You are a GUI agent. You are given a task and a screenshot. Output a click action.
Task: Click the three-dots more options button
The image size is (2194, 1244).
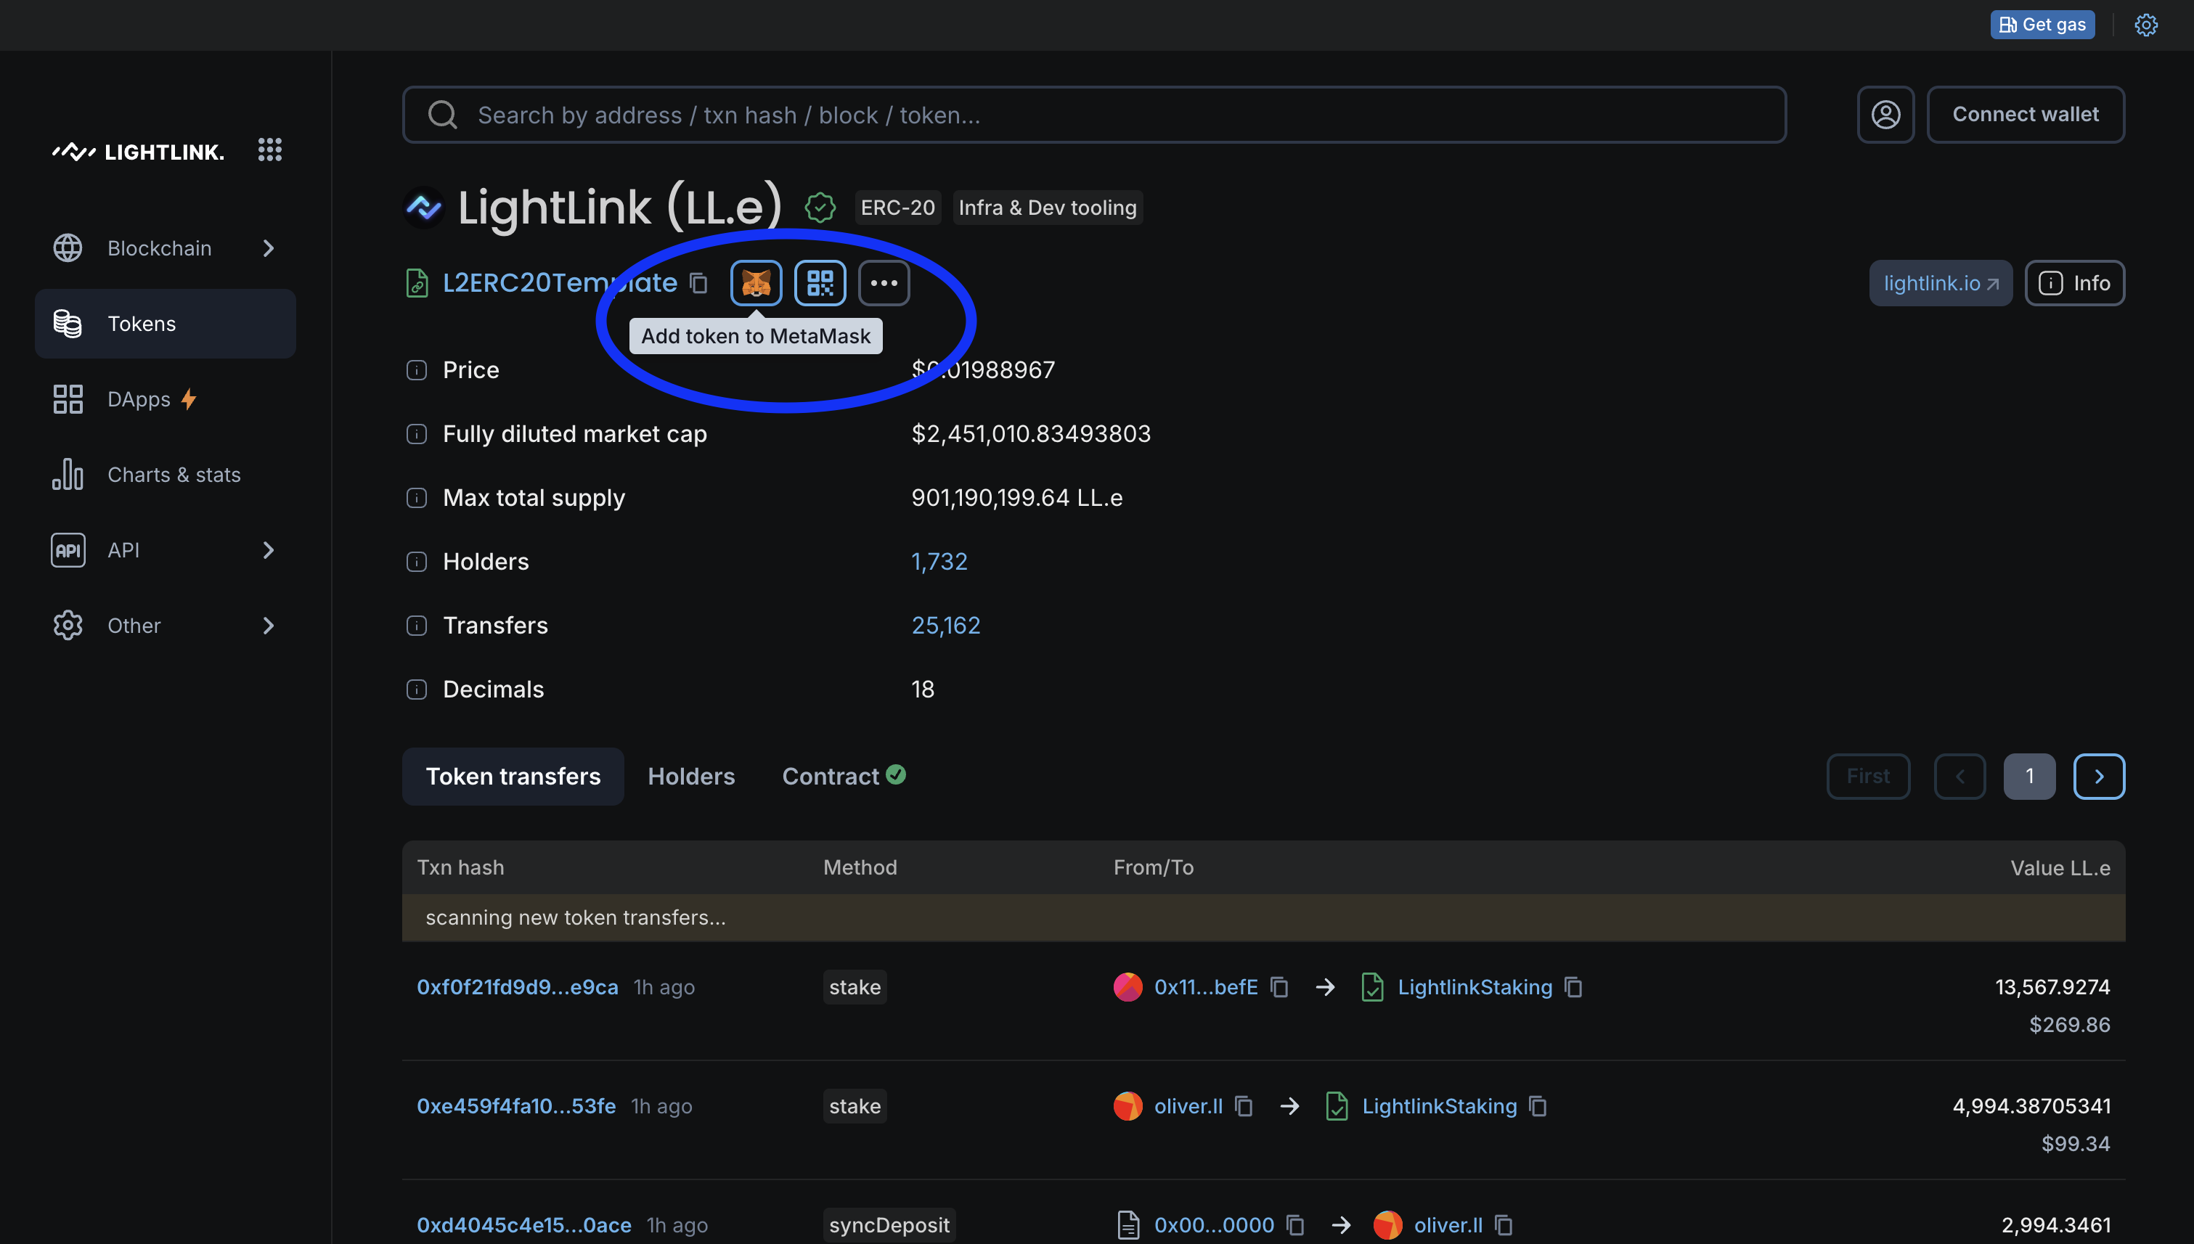coord(884,283)
